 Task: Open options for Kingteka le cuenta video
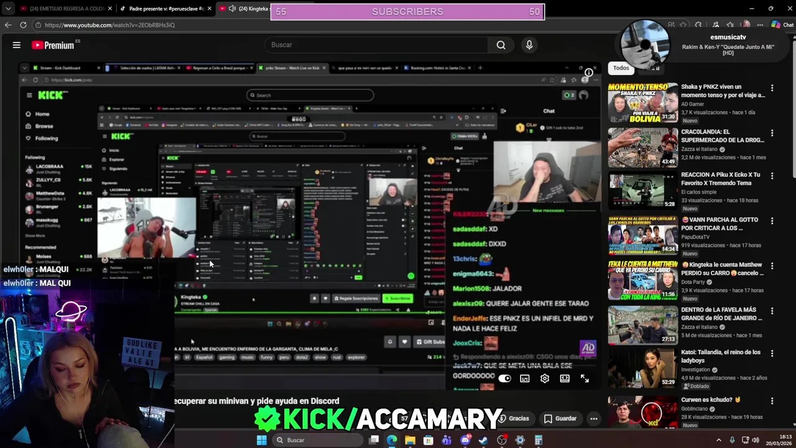coord(772,266)
